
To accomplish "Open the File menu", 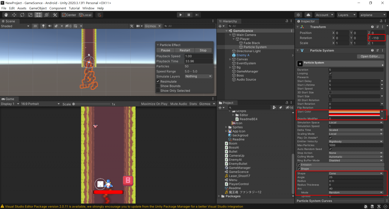I will pos(4,8).
